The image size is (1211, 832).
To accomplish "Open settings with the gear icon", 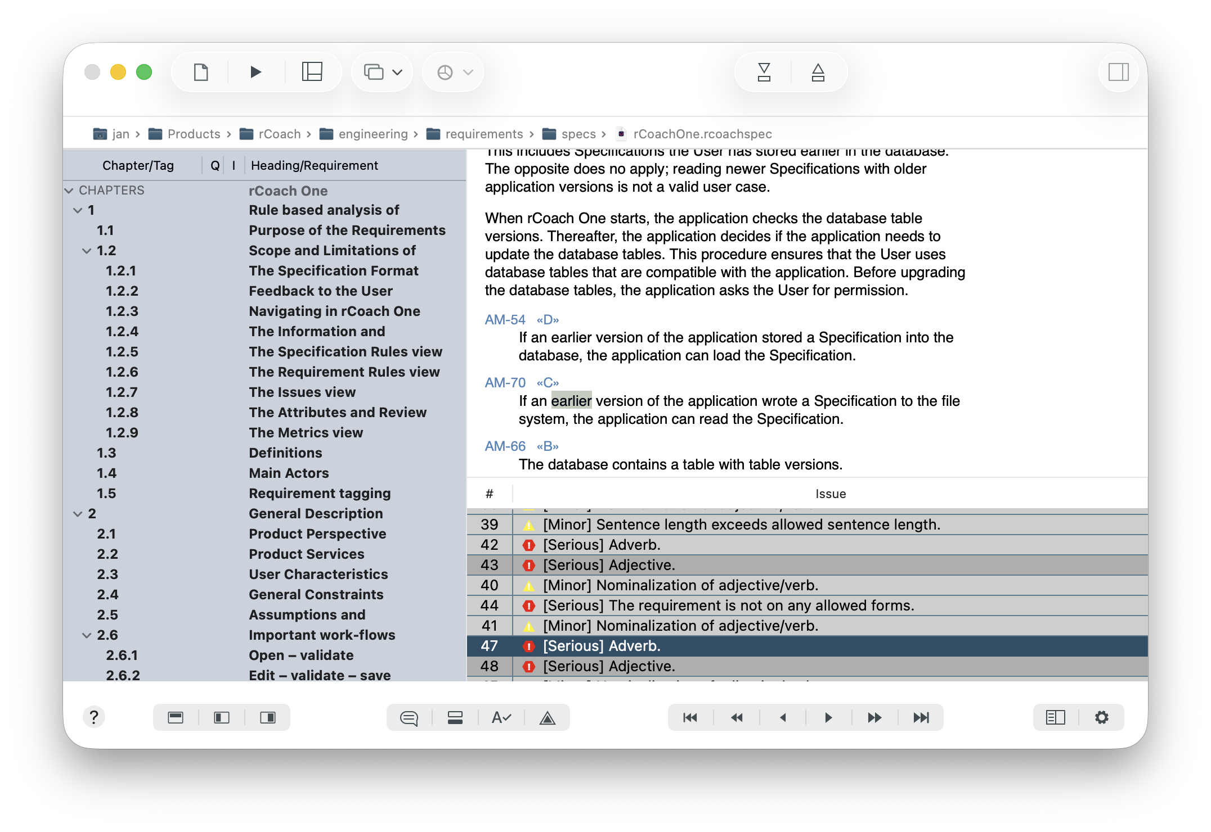I will coord(1101,717).
